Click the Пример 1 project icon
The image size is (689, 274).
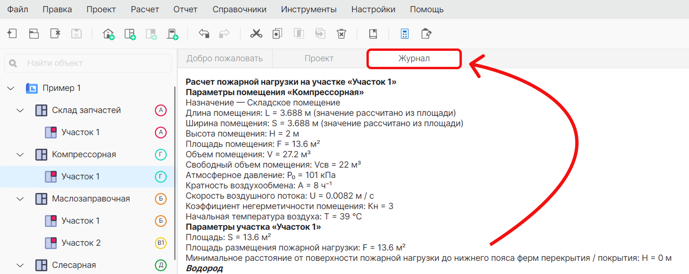(x=32, y=88)
